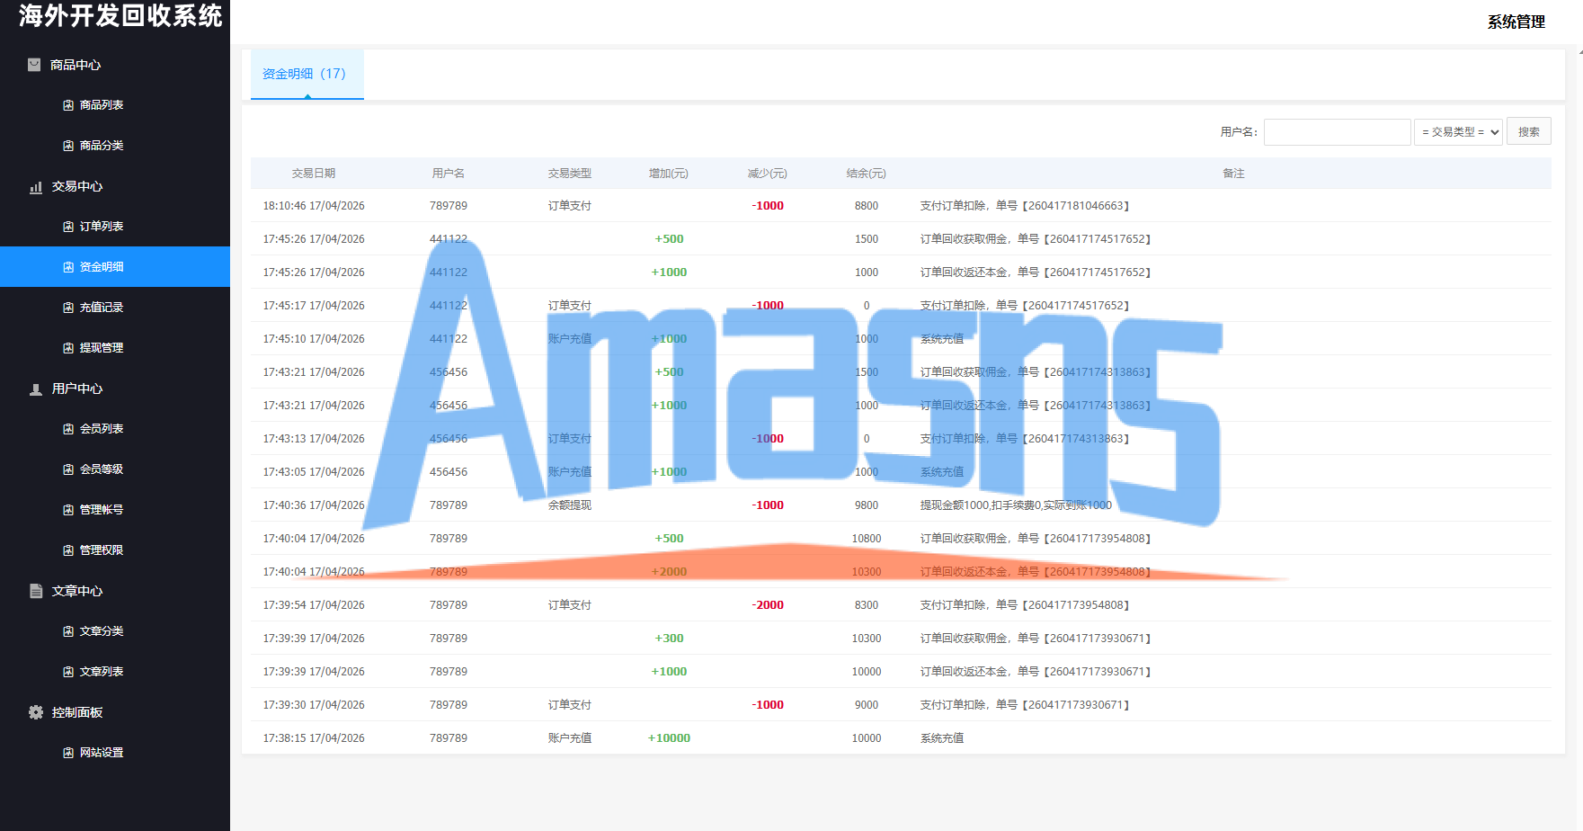The image size is (1583, 831).
Task: Click the -2000 amount cell
Action: [x=768, y=605]
